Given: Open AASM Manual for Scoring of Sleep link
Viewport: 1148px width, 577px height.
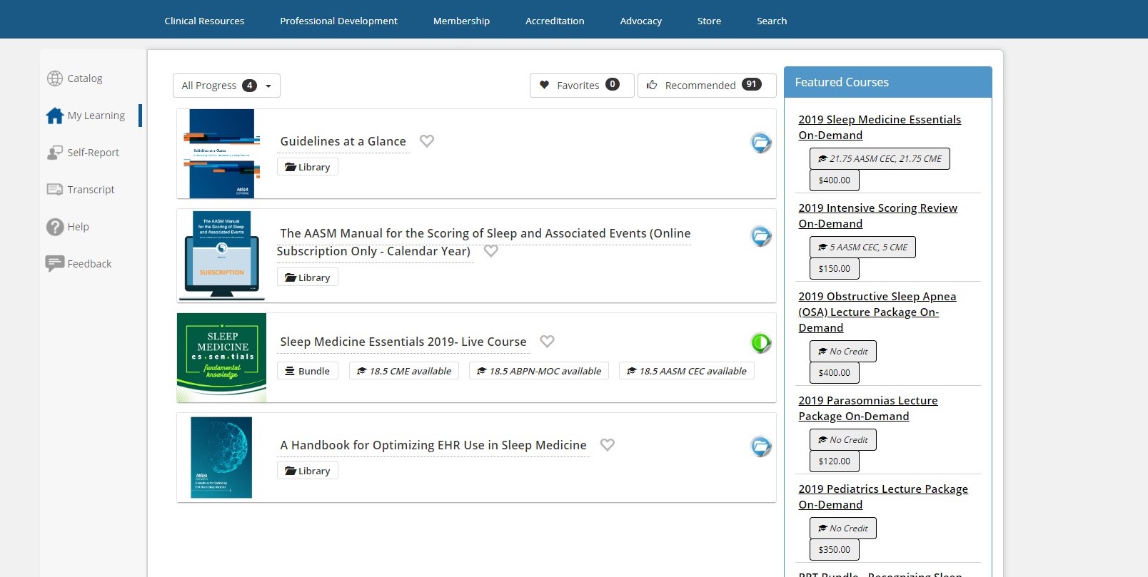Looking at the screenshot, I should 483,242.
